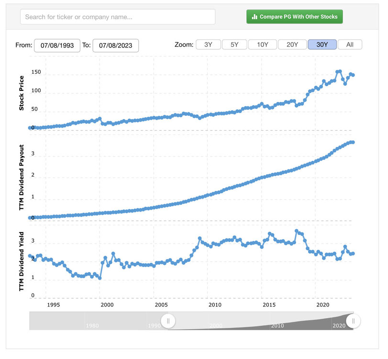Click the 2000 x-axis label on chart
This screenshot has width=388, height=359.
pyautogui.click(x=107, y=305)
